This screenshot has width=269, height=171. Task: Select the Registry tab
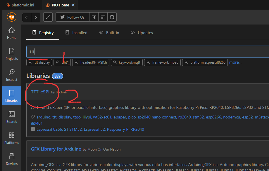coord(43,33)
